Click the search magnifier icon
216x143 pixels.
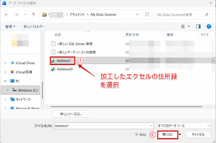coord(207,15)
